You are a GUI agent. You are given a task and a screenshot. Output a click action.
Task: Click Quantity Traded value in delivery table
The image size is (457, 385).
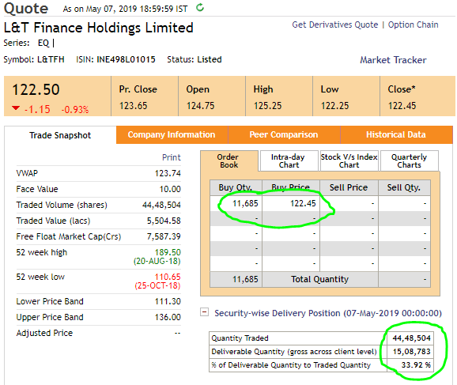pos(411,338)
